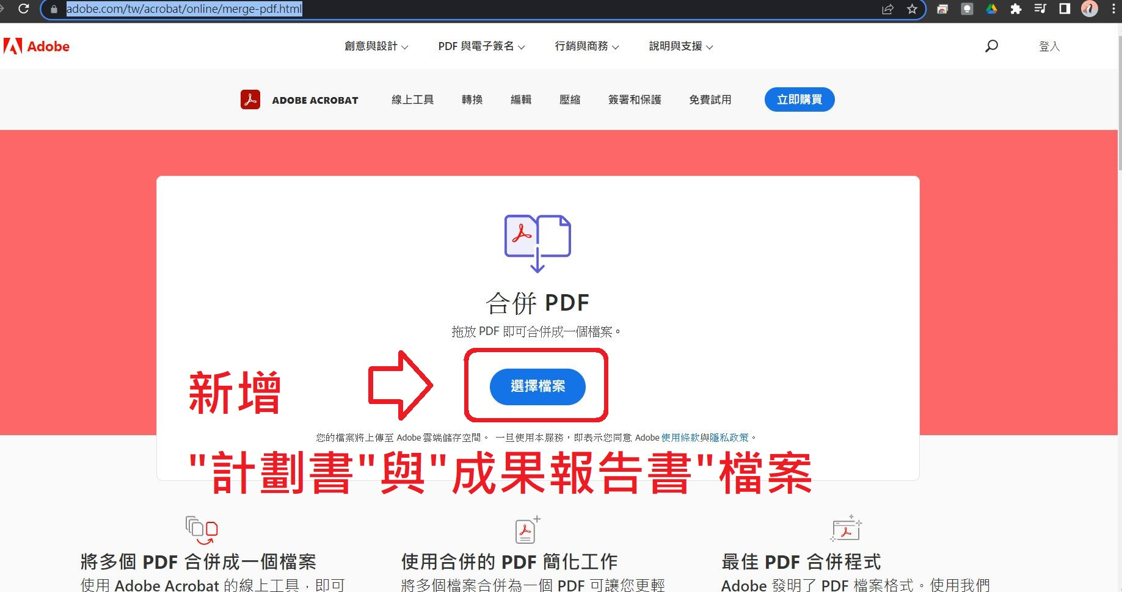This screenshot has width=1122, height=592.
Task: Click the best PDF merger sparkle icon
Action: click(846, 529)
